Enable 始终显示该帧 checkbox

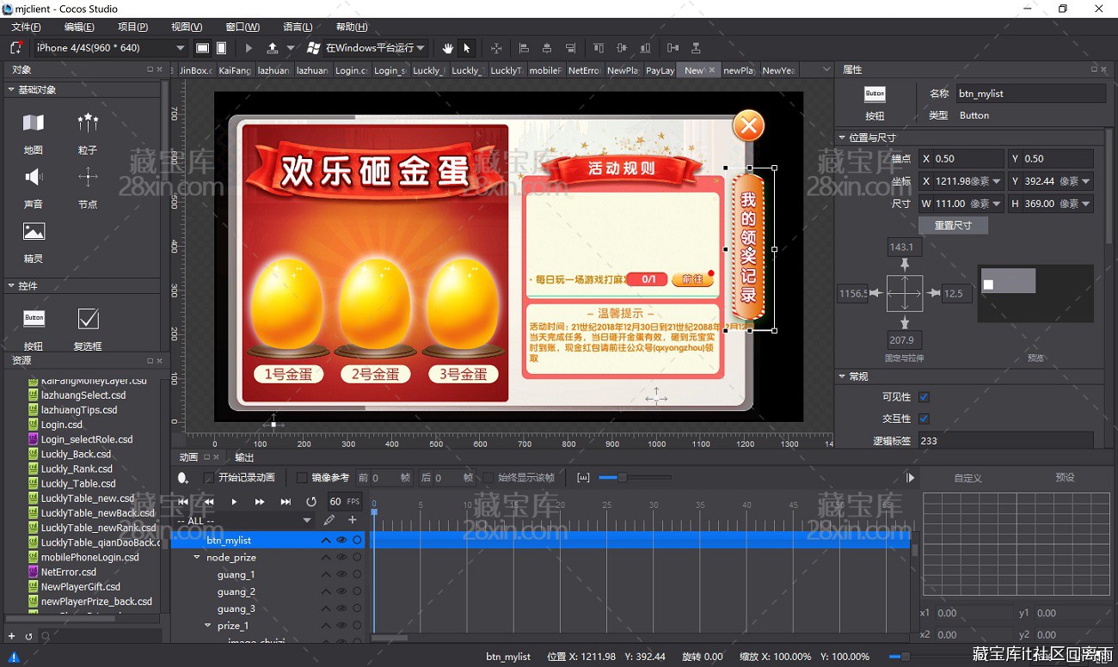click(488, 478)
